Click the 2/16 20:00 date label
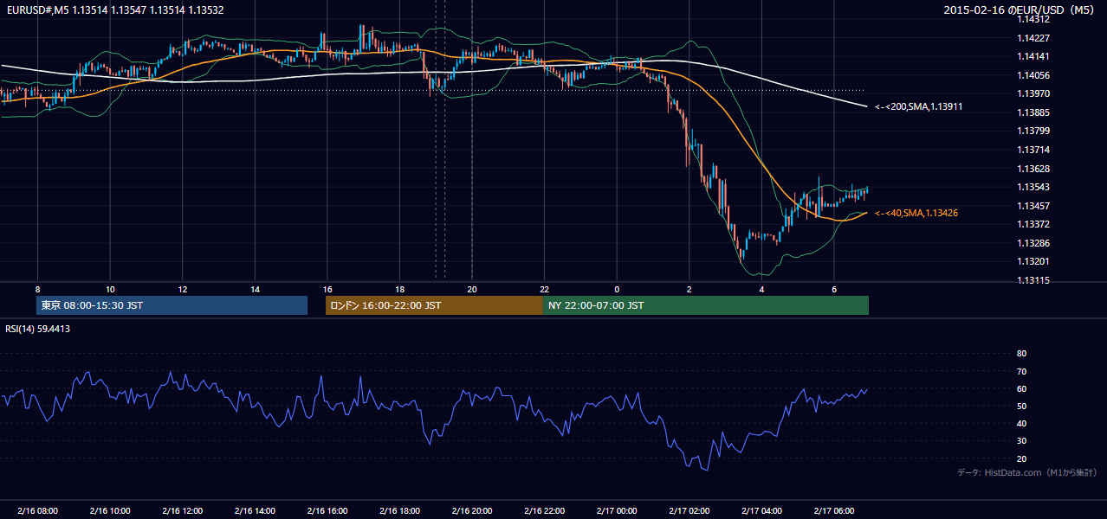 [472, 511]
